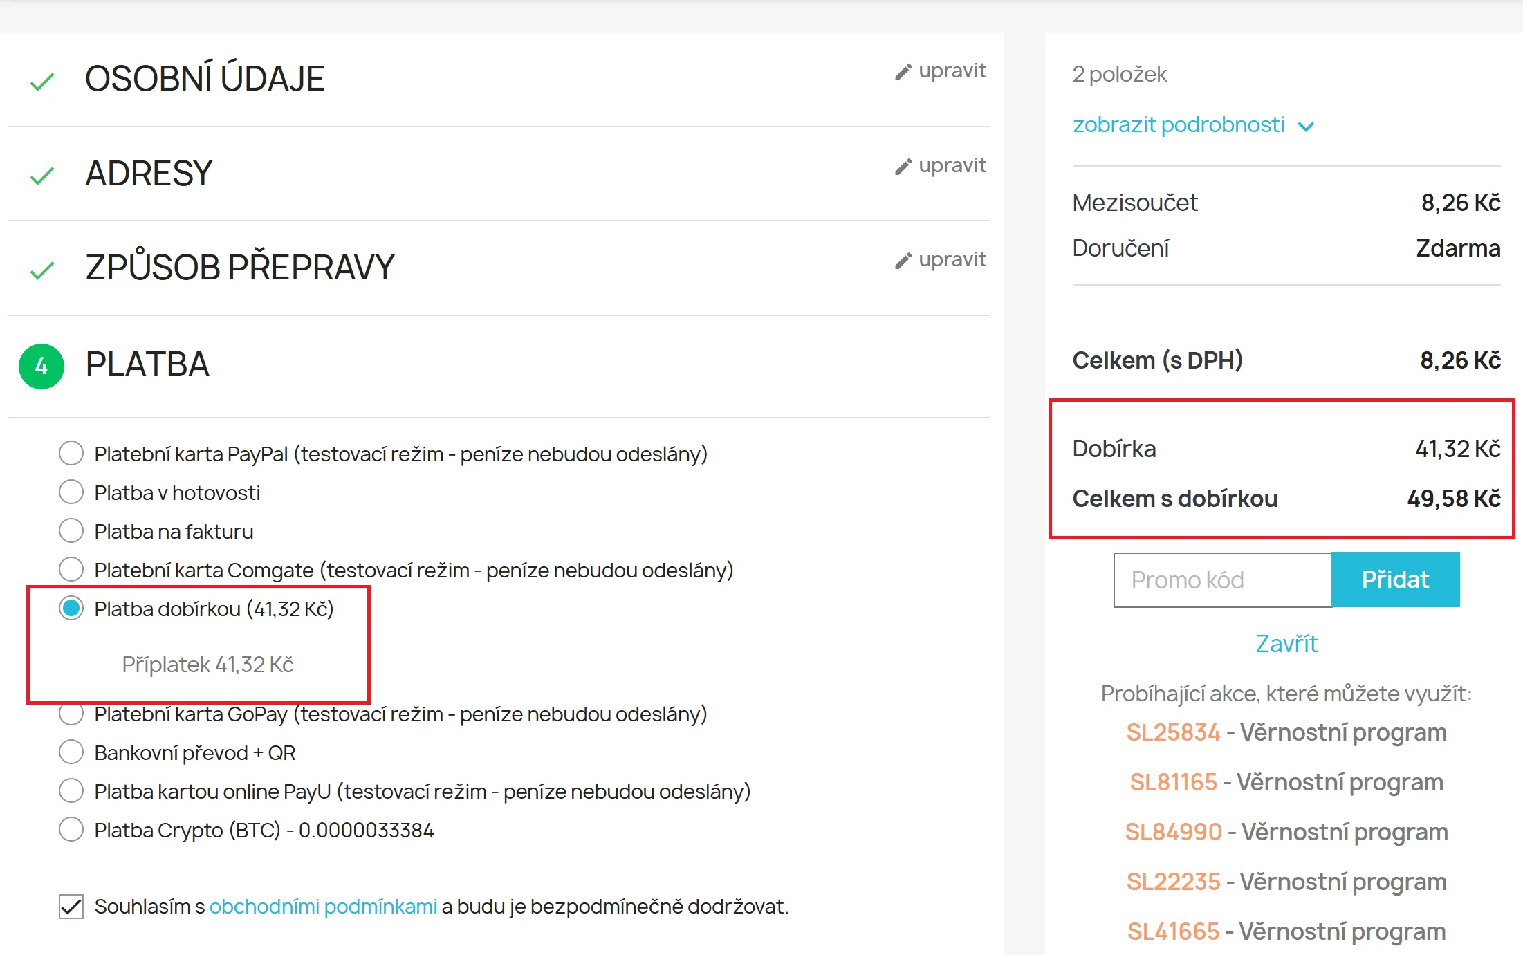Click green checkmark beside Osobní údaje
Image resolution: width=1523 pixels, height=955 pixels.
(42, 82)
